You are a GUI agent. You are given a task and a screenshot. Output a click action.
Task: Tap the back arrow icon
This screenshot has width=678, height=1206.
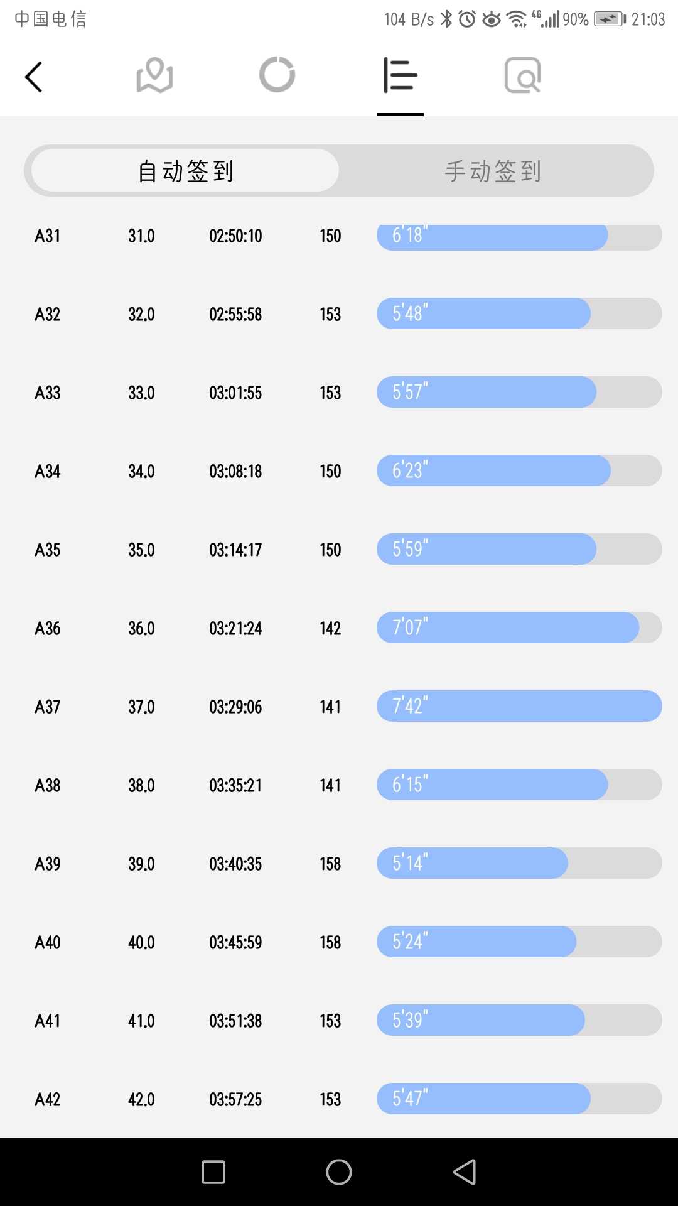pyautogui.click(x=34, y=77)
